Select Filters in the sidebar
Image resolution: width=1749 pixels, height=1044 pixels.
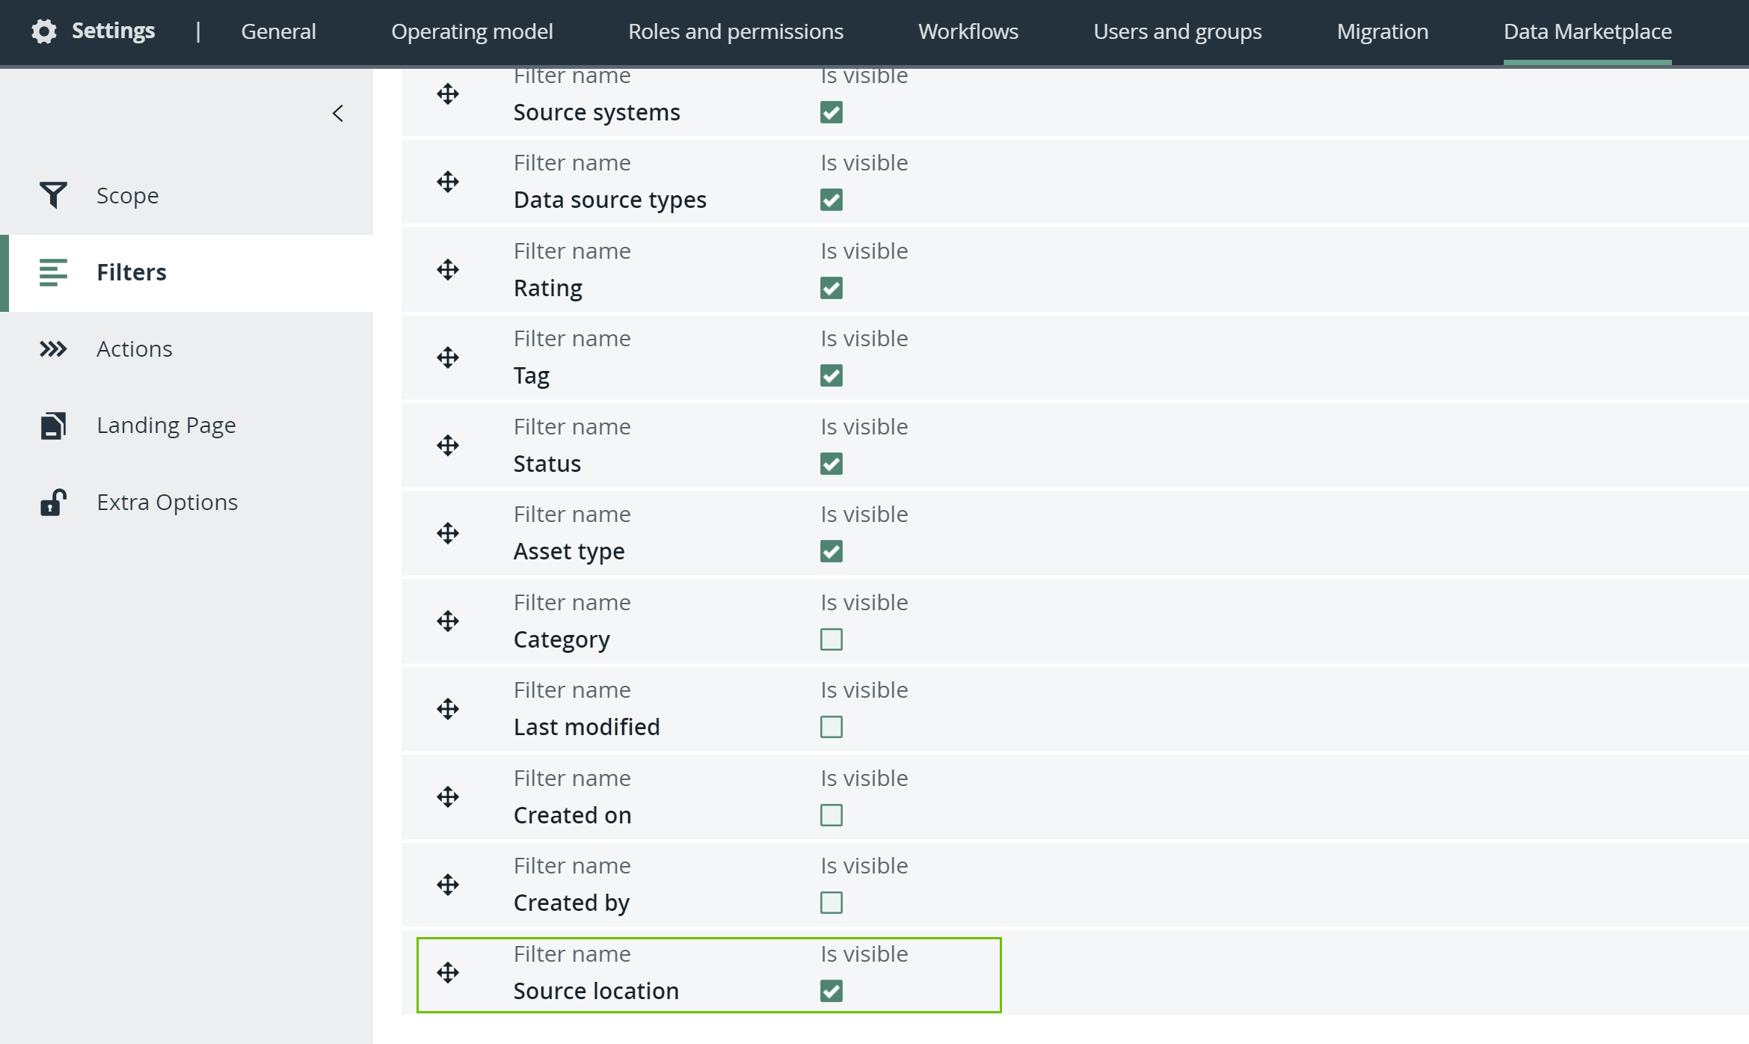[x=132, y=272]
